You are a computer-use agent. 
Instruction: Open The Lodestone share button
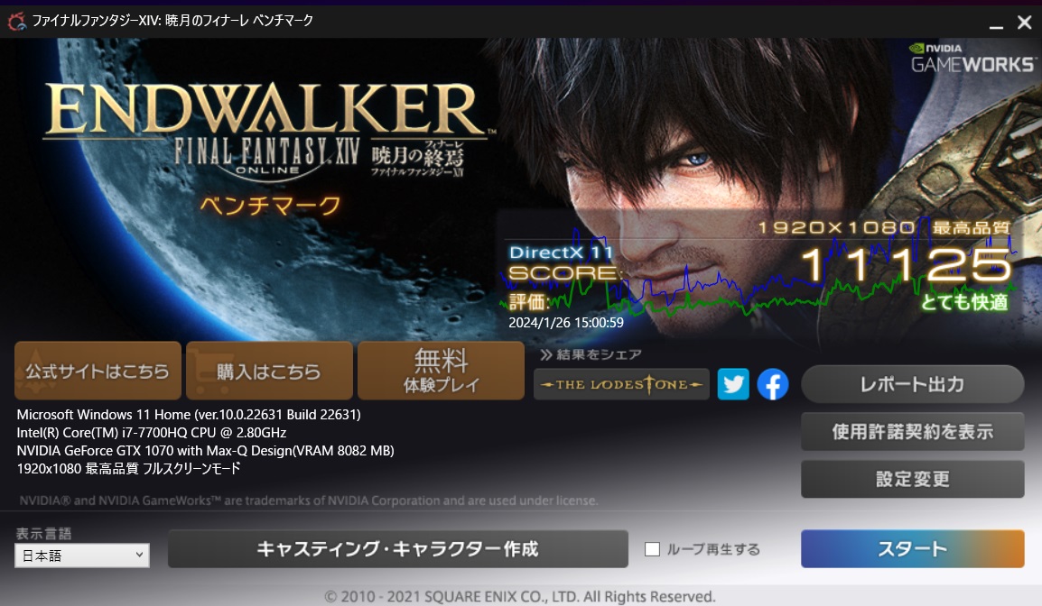coord(622,384)
